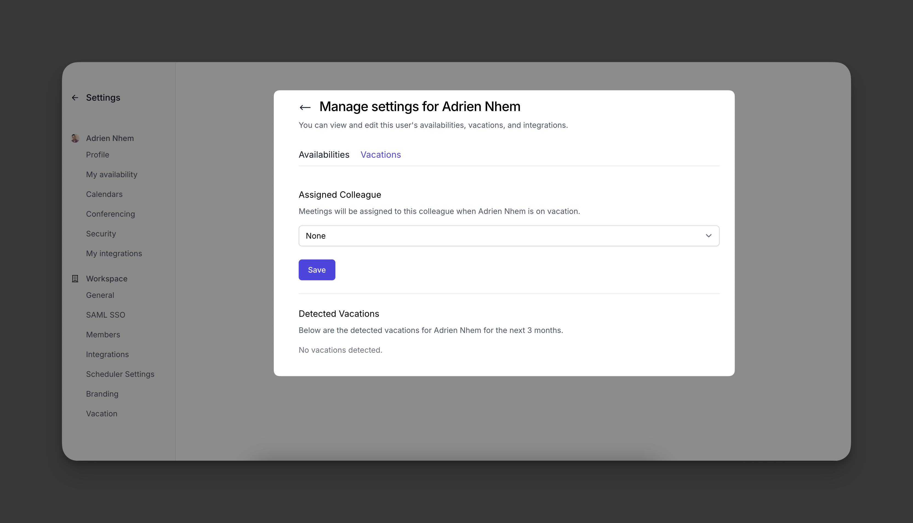Click the Workspace building icon

point(75,279)
